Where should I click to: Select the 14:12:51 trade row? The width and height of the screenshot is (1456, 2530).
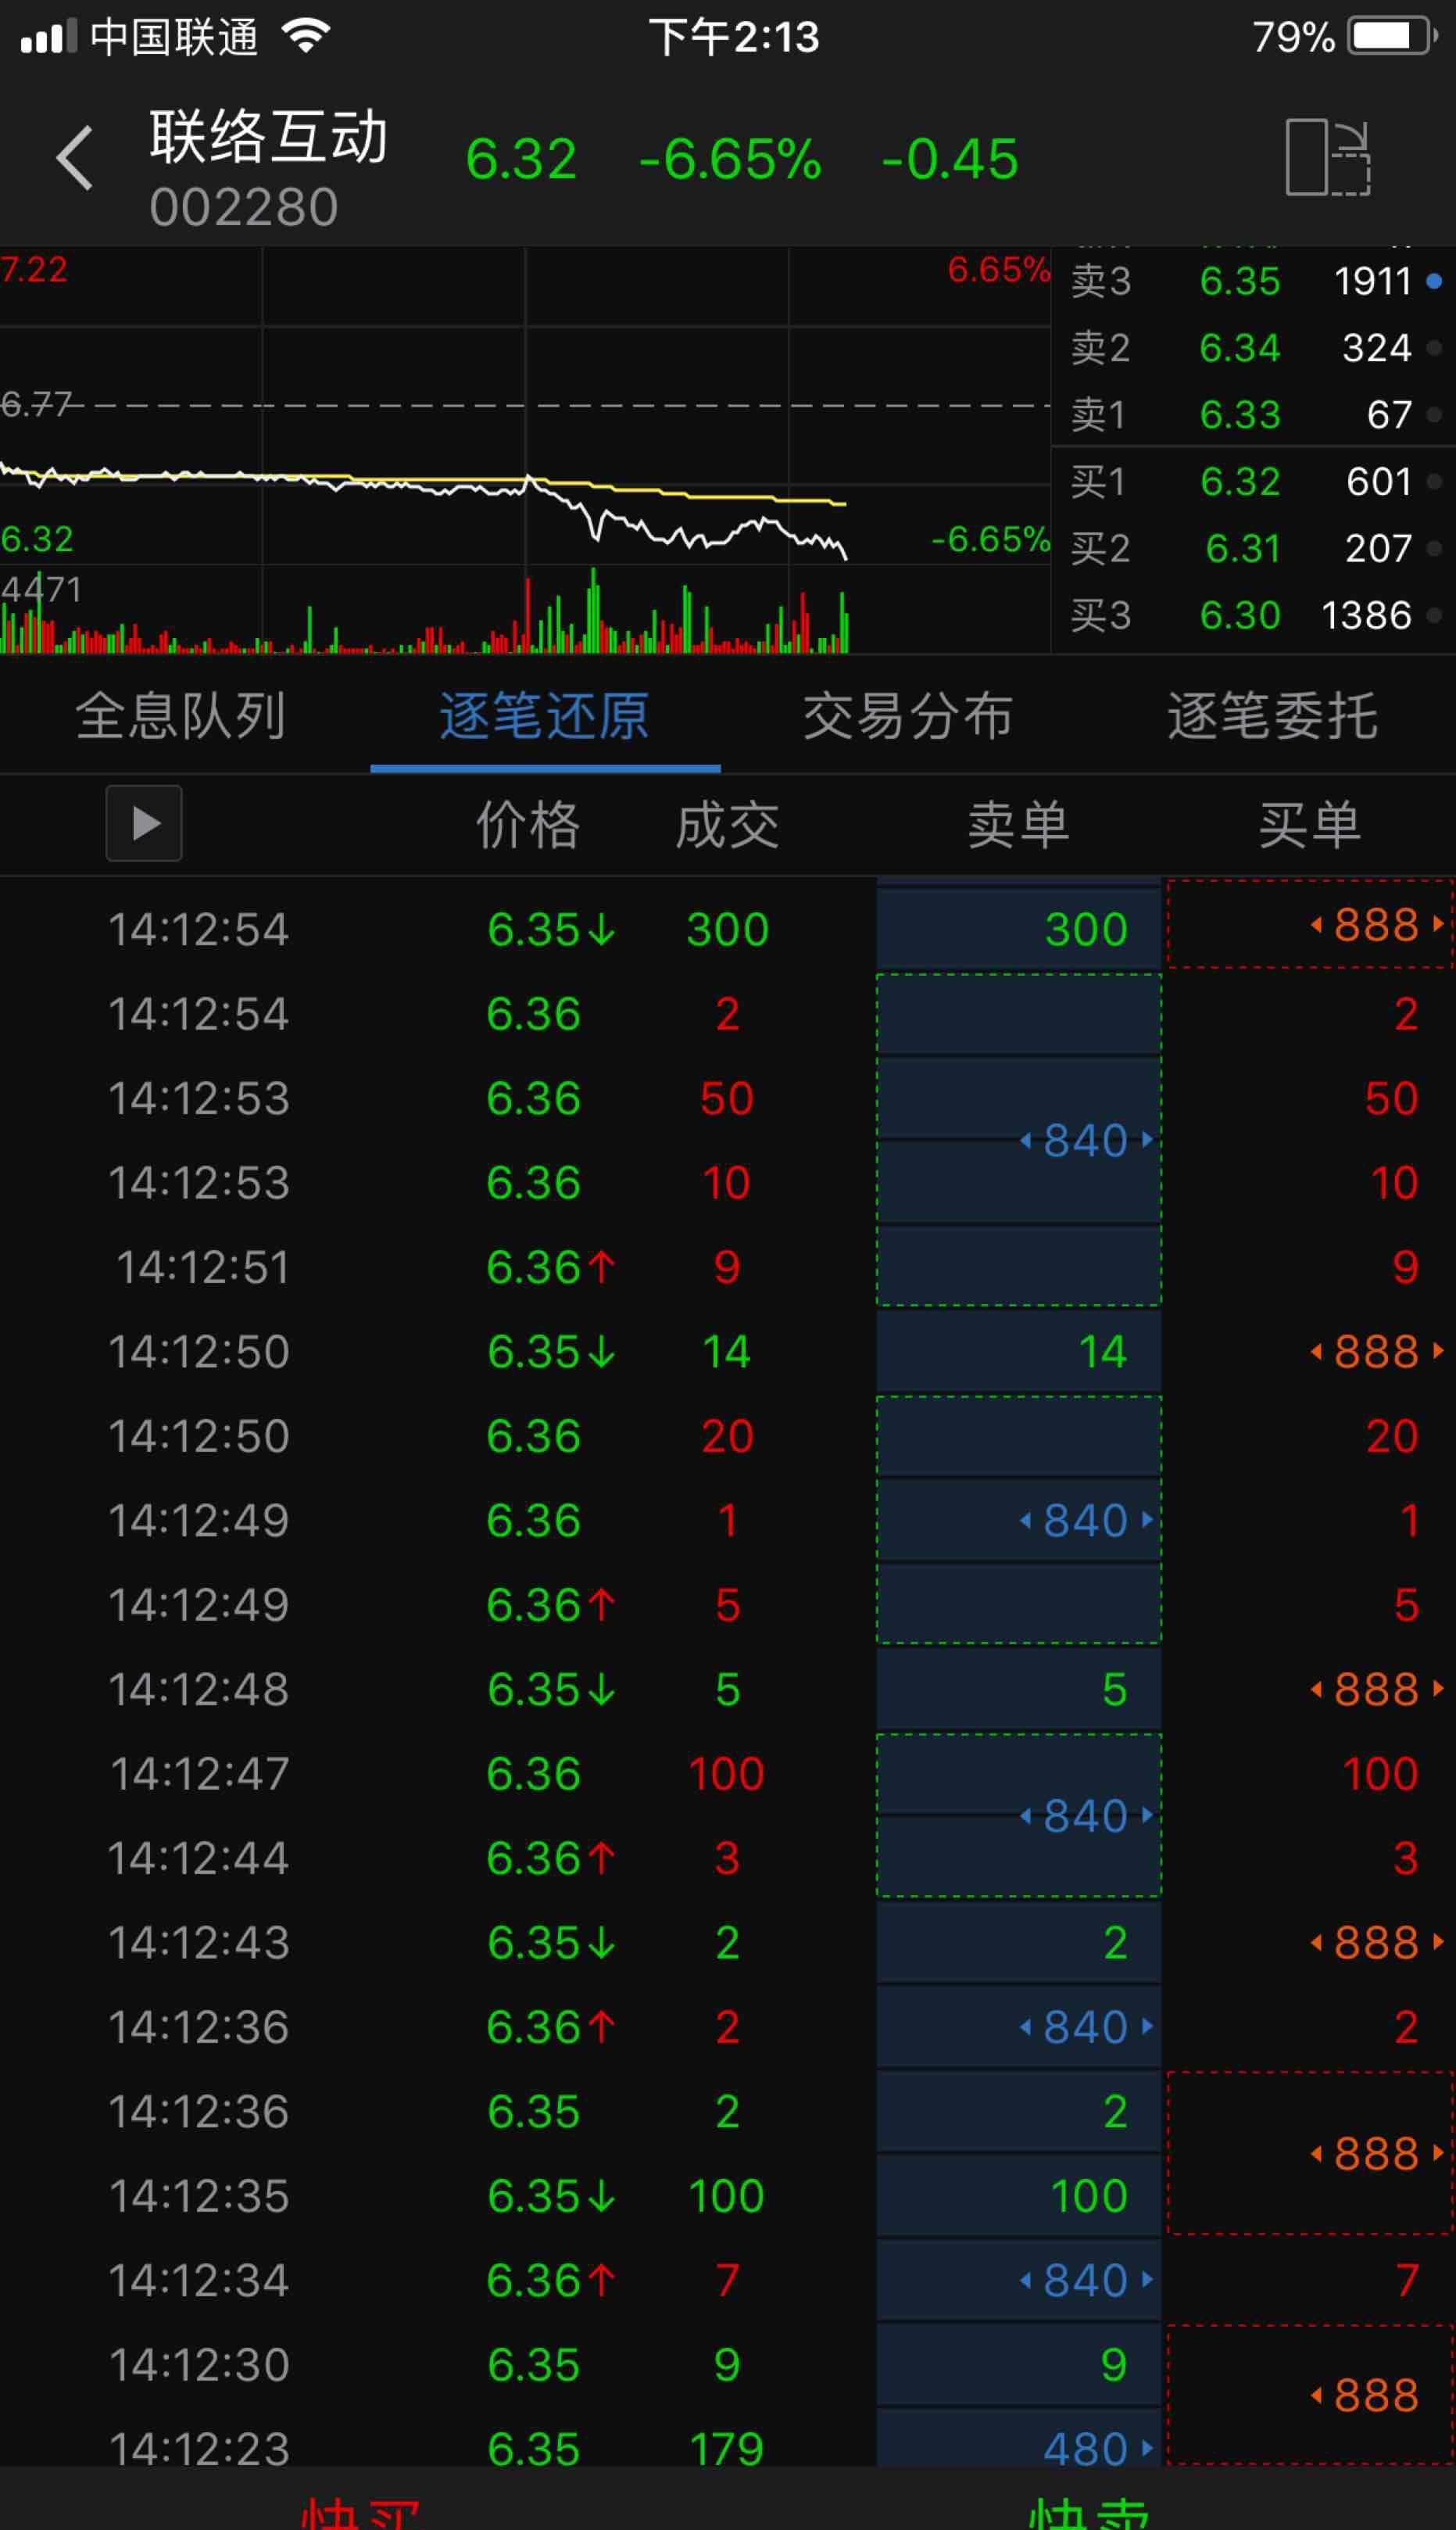point(728,1267)
